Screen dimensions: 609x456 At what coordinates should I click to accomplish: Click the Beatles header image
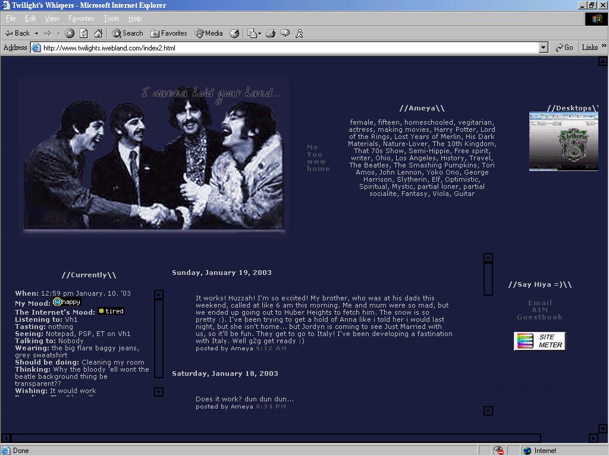[154, 157]
